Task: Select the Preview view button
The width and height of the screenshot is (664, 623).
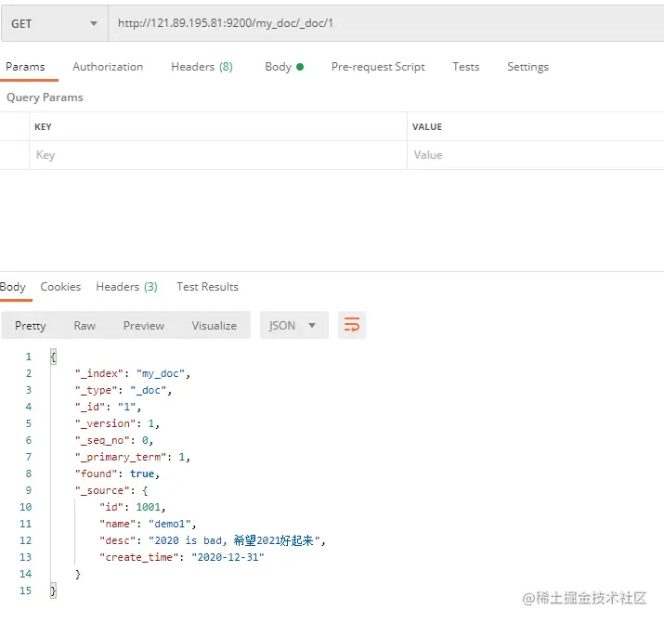Action: tap(144, 326)
